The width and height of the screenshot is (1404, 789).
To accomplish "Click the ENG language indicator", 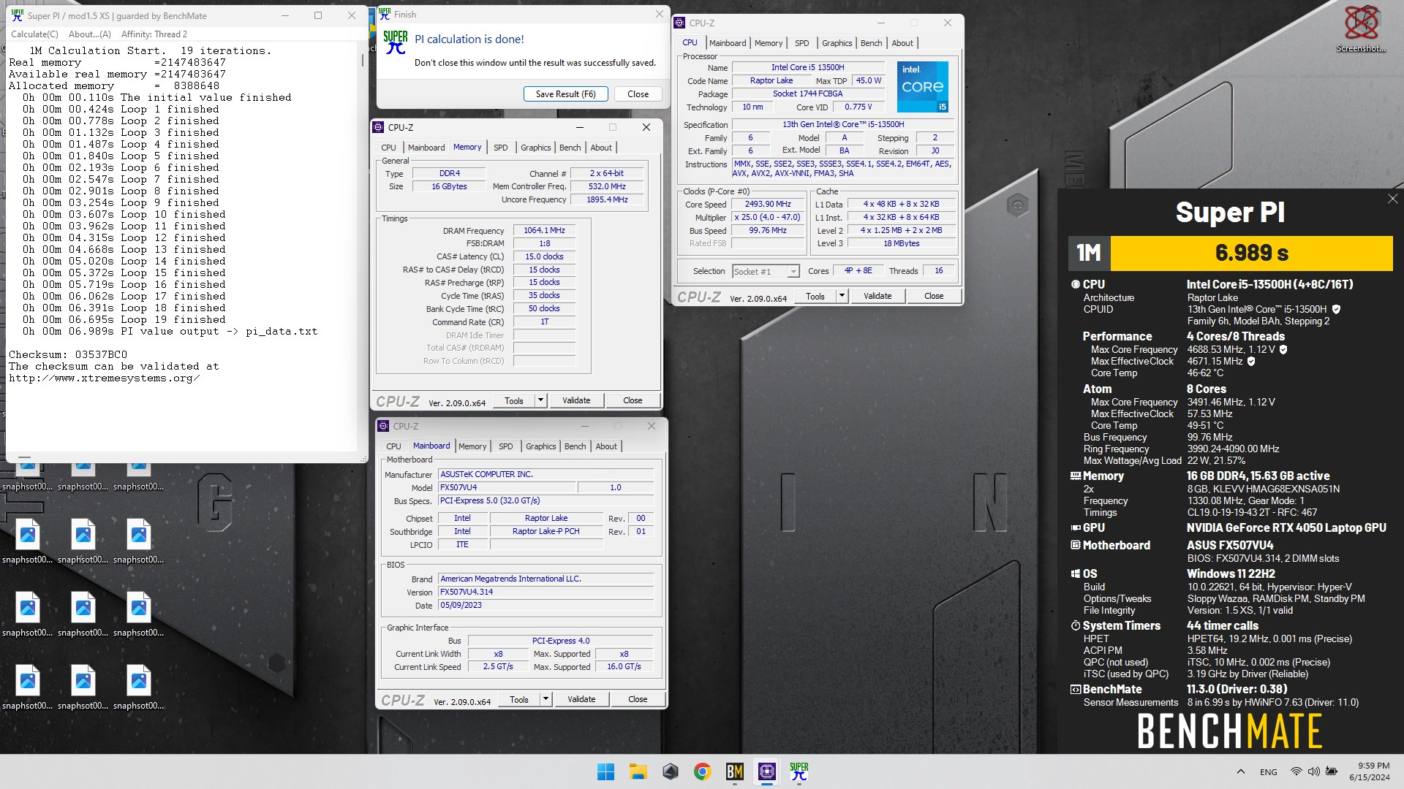I will pyautogui.click(x=1269, y=772).
